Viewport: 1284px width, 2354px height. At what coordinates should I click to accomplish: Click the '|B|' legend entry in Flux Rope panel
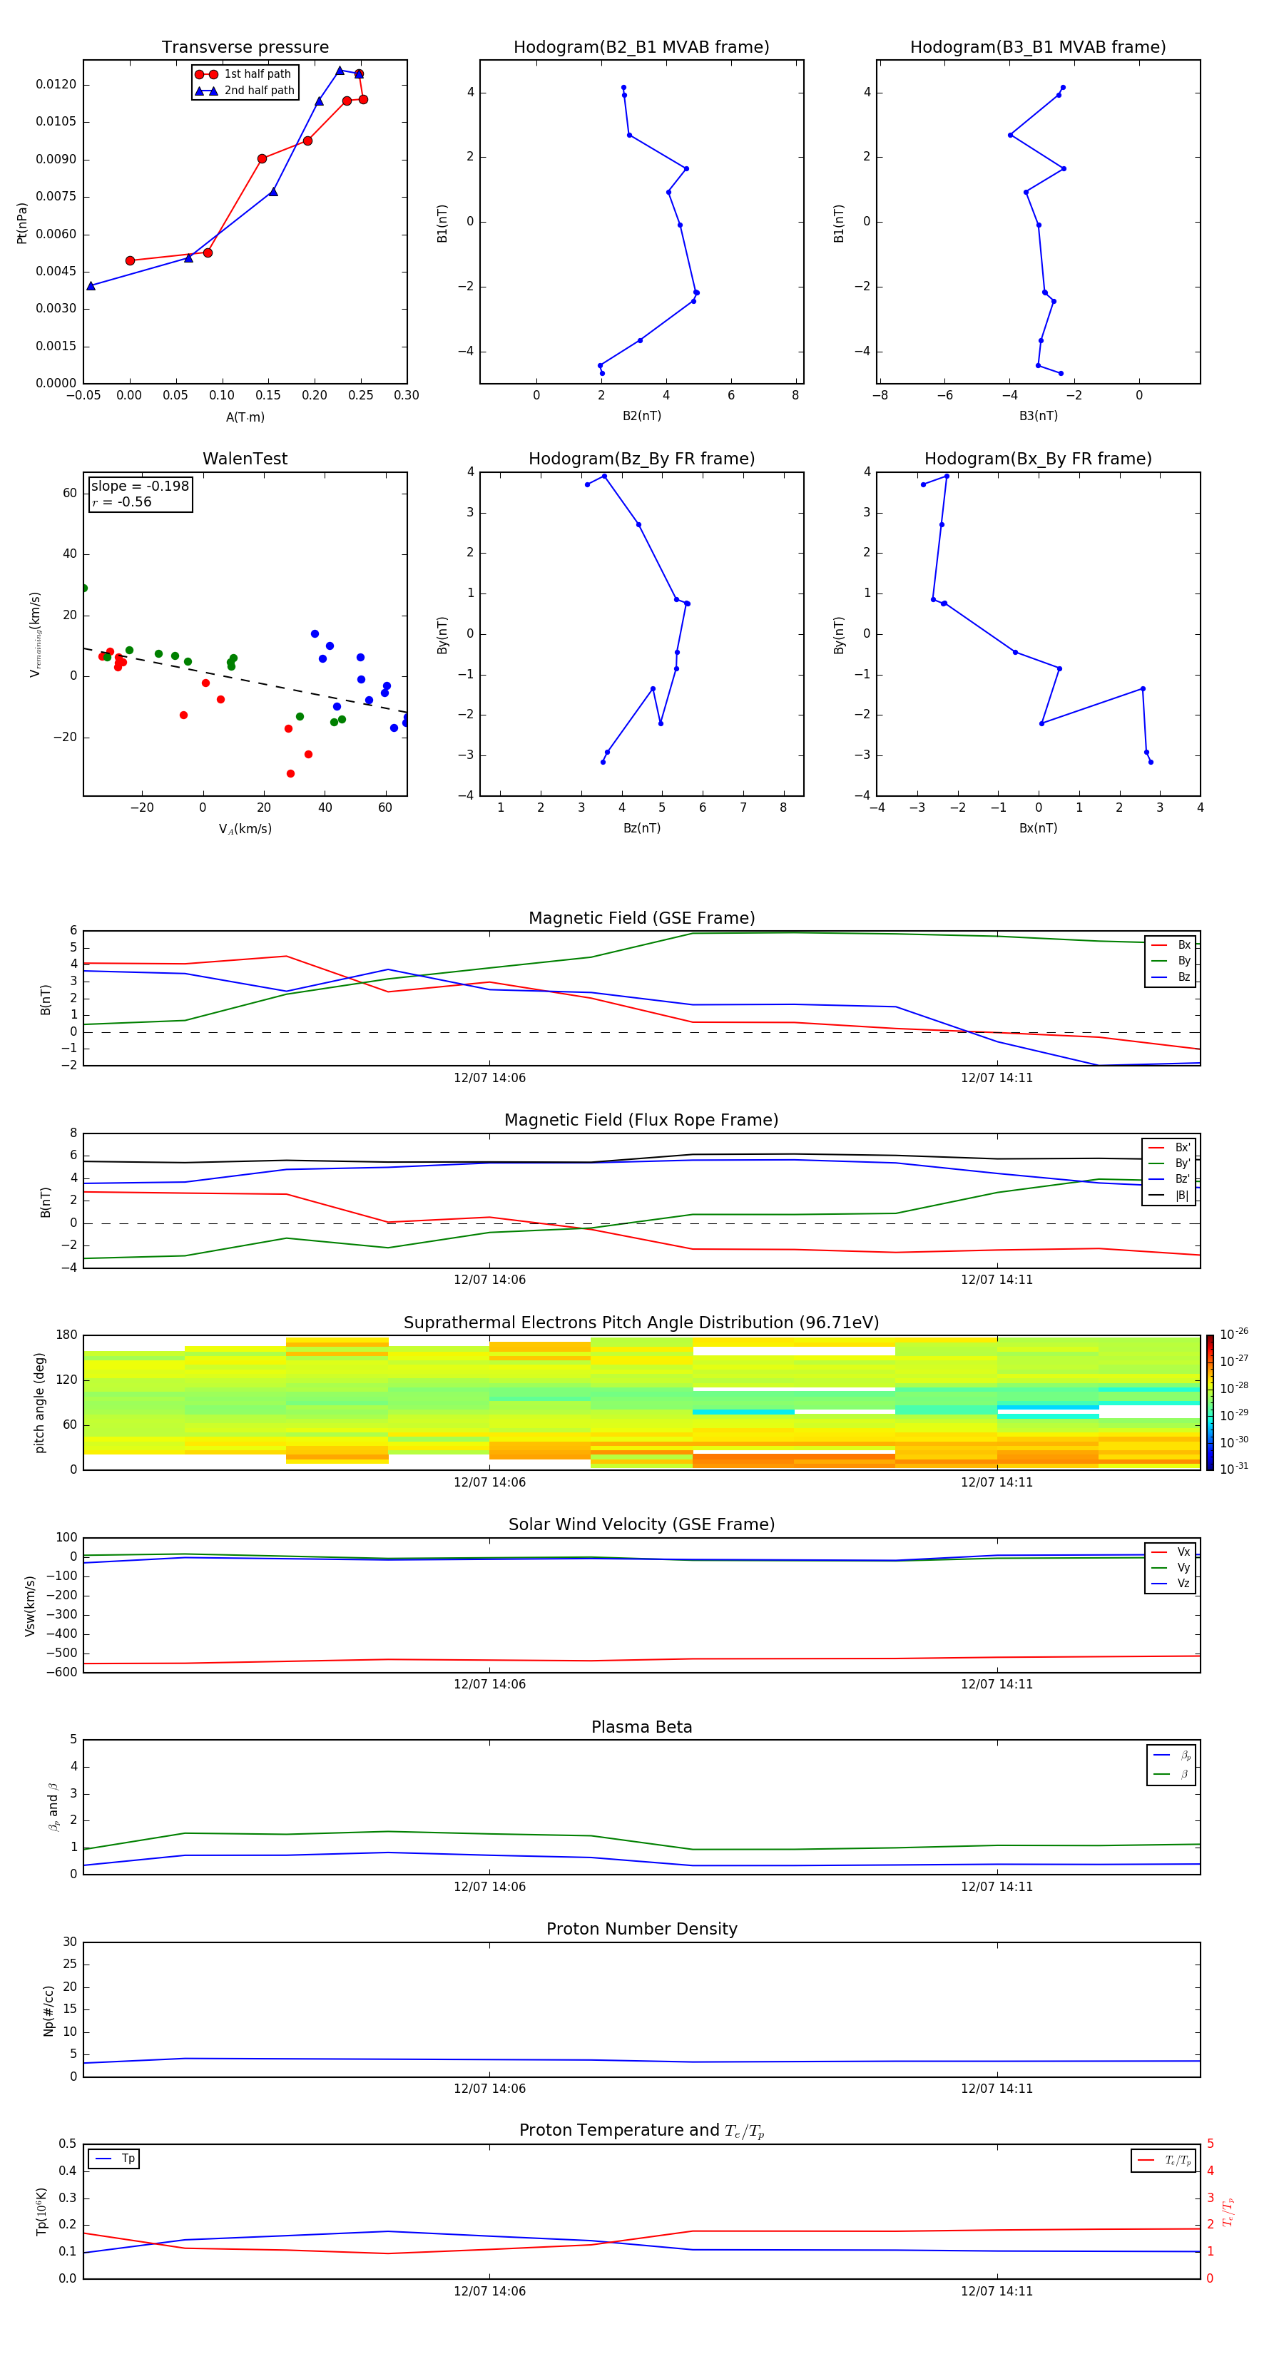click(x=1169, y=1196)
